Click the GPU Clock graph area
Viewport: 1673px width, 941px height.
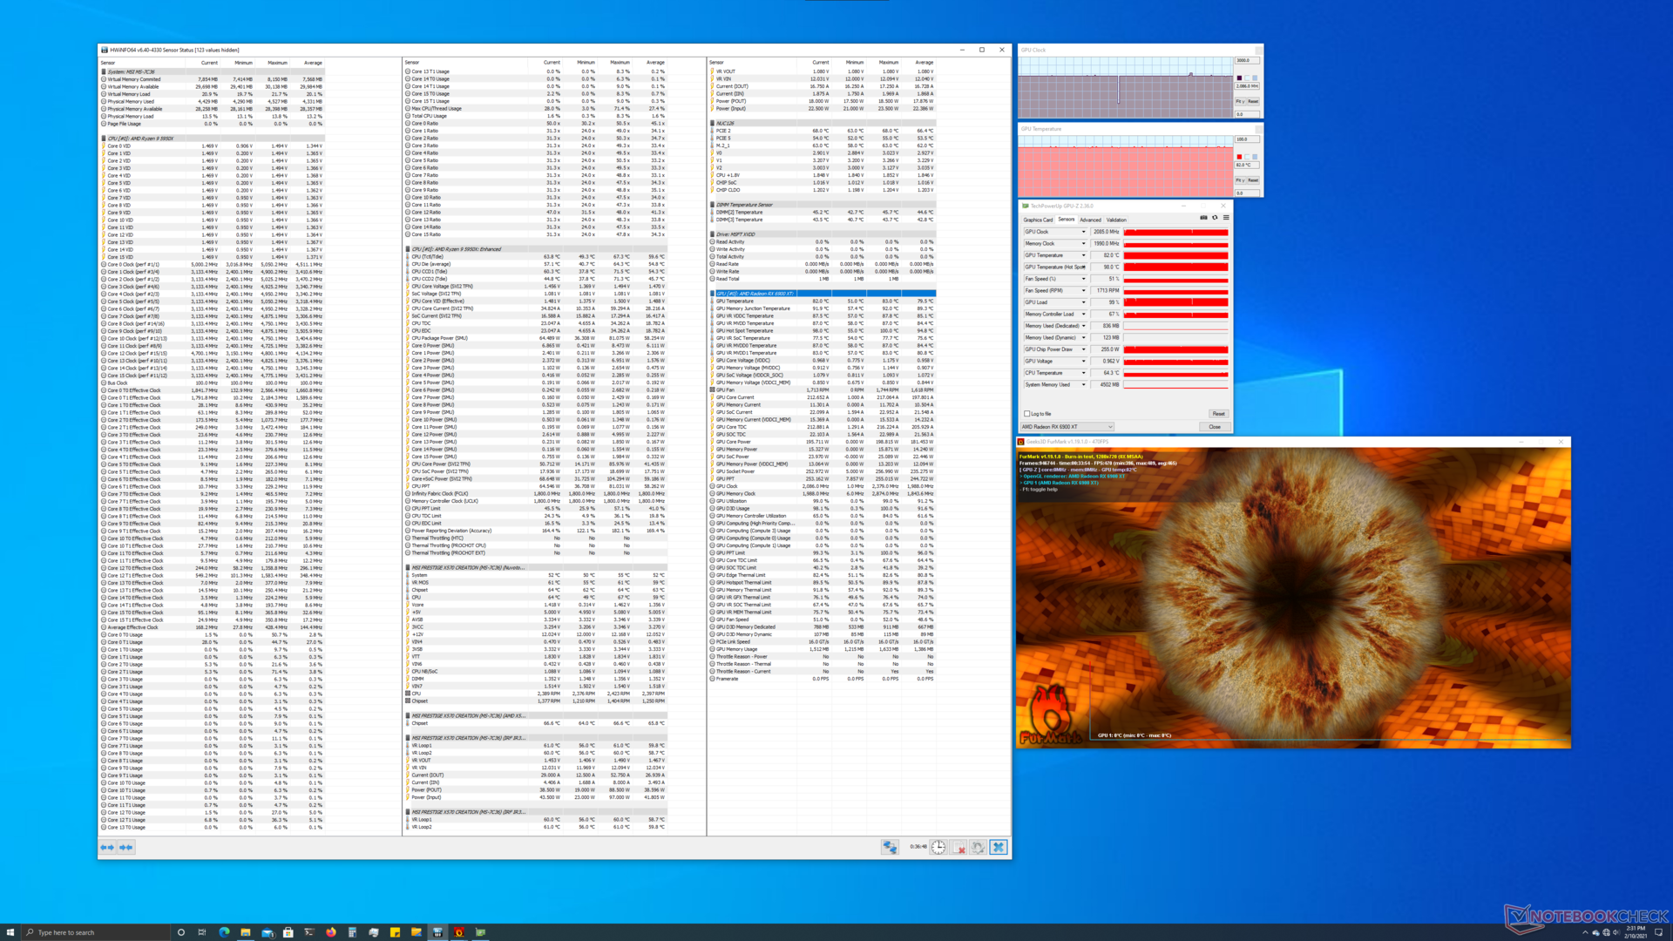(1124, 87)
